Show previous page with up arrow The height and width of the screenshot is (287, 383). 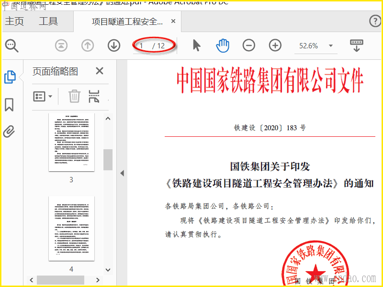click(x=88, y=45)
